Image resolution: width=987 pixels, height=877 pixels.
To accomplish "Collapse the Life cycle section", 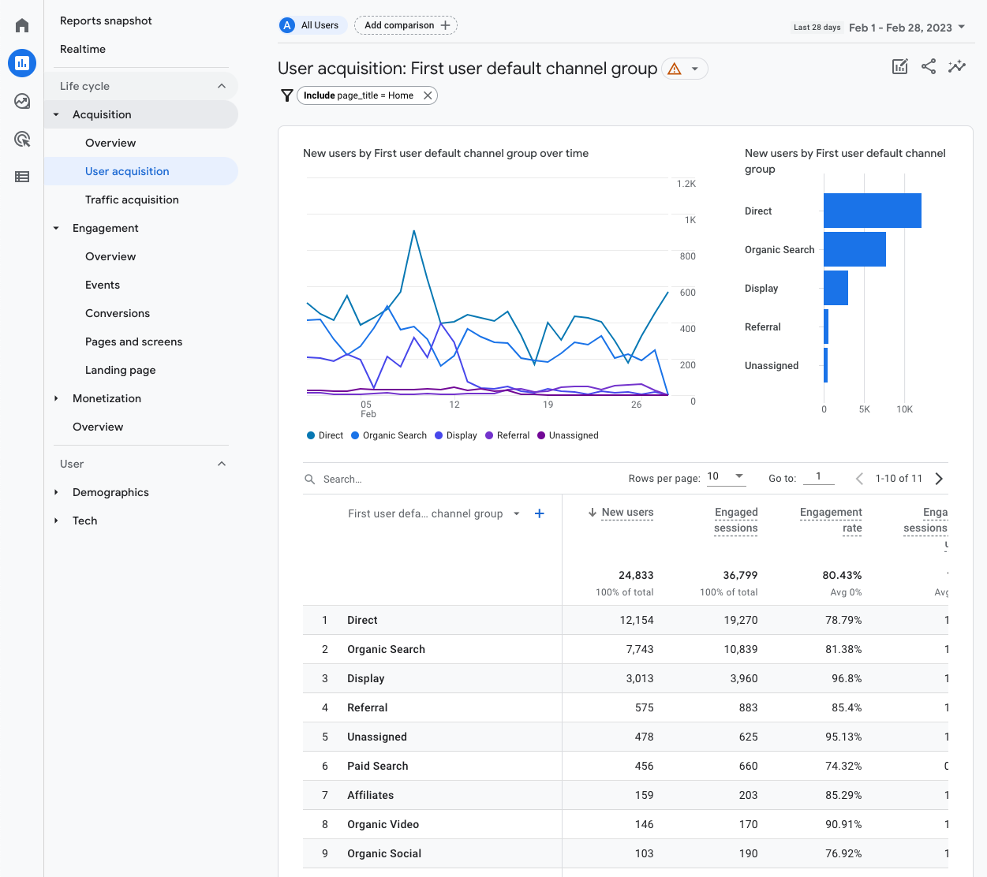I will coord(222,86).
